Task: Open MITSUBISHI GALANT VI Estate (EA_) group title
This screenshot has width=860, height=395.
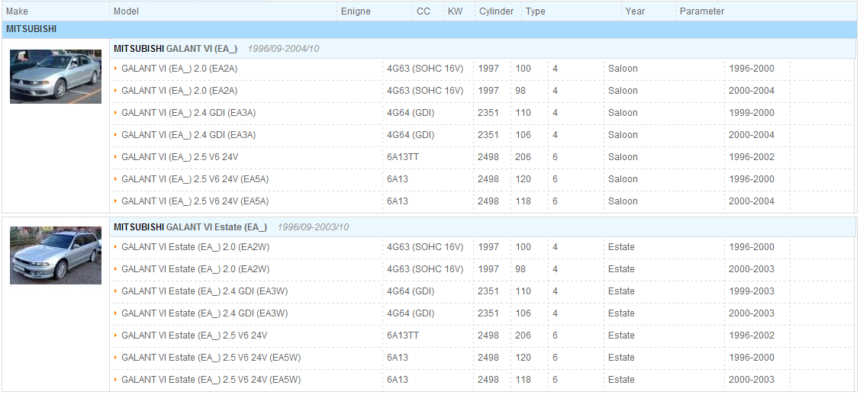Action: pos(231,226)
